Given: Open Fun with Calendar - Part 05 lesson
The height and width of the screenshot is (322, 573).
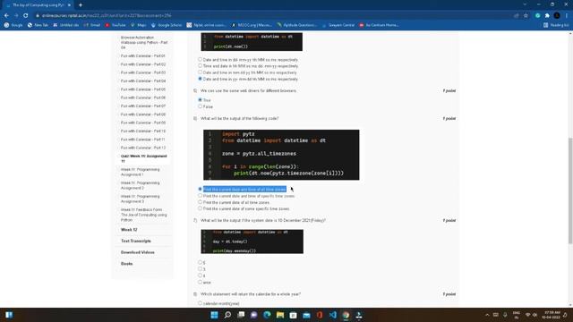Looking at the screenshot, I should pyautogui.click(x=143, y=89).
